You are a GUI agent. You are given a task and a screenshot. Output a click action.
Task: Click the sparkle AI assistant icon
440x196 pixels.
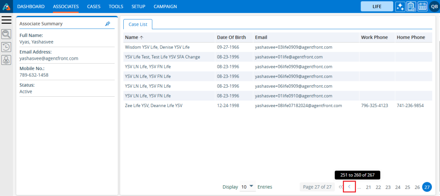400,6
